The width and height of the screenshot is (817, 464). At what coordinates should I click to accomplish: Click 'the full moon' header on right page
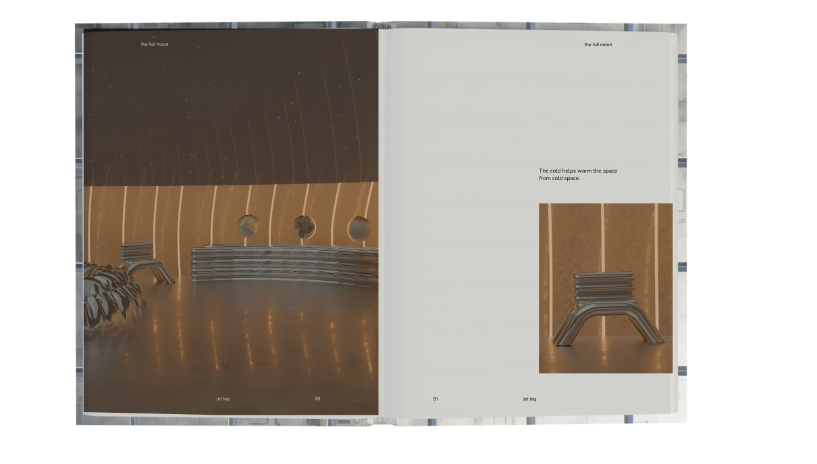[x=598, y=45]
